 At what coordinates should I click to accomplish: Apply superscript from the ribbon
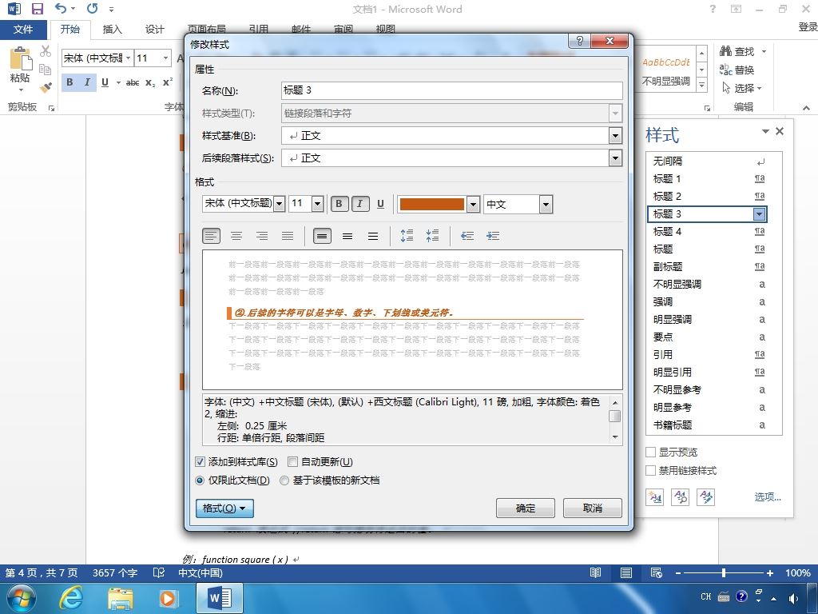click(168, 82)
